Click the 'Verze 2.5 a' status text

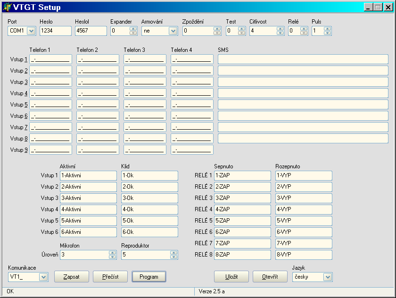212,291
